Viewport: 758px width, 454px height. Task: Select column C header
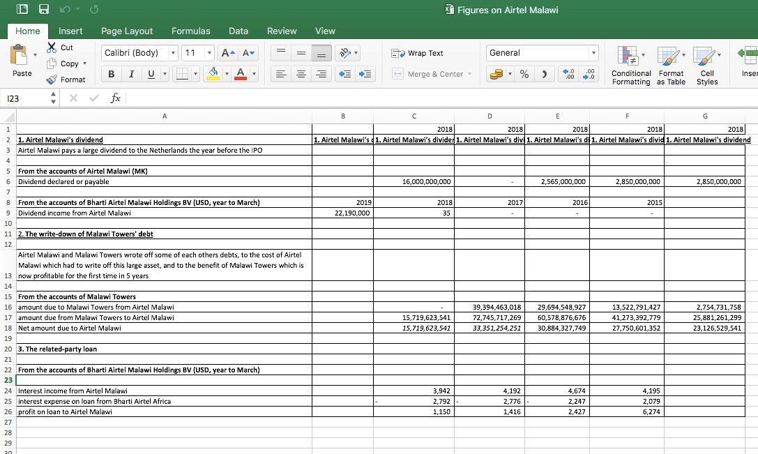tap(414, 116)
